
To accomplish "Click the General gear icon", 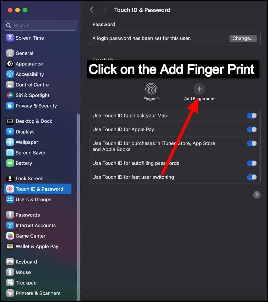I will tap(10, 53).
